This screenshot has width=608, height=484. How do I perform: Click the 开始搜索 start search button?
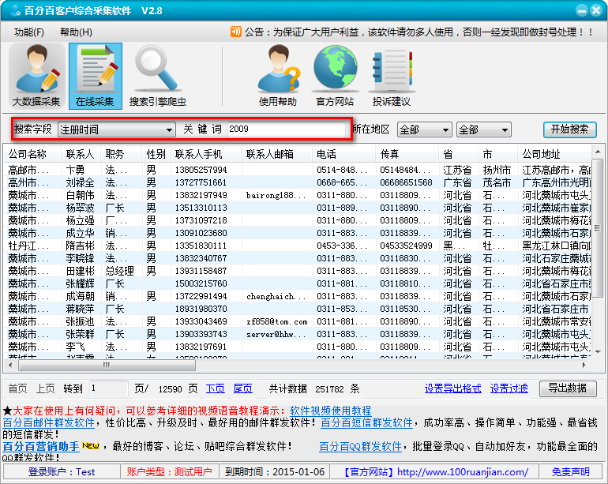coord(569,129)
